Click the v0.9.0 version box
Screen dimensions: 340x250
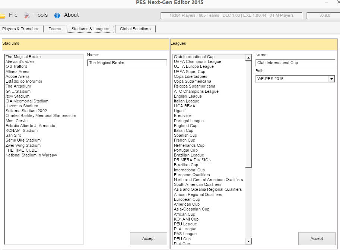(324, 15)
